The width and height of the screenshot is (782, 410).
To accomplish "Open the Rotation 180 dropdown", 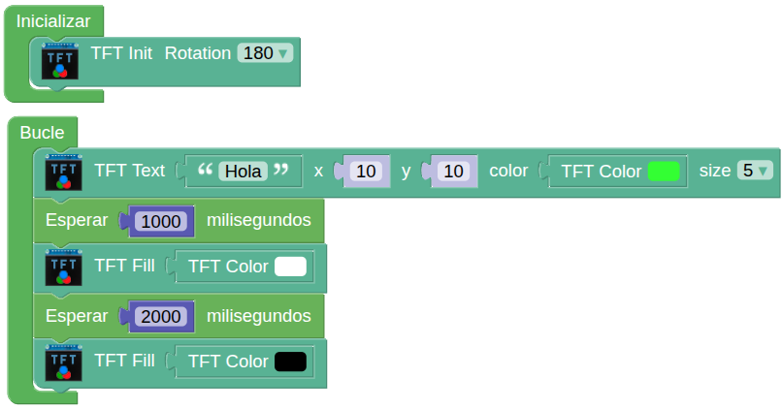I will point(265,53).
